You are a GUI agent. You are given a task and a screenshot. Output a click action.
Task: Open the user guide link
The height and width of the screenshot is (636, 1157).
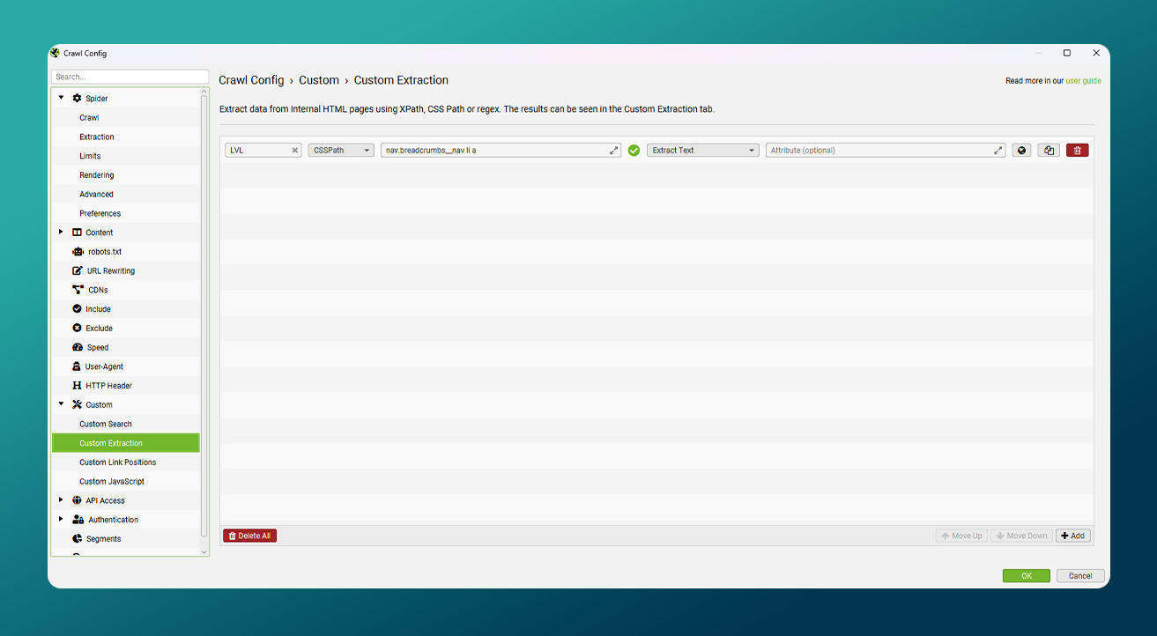click(1083, 81)
